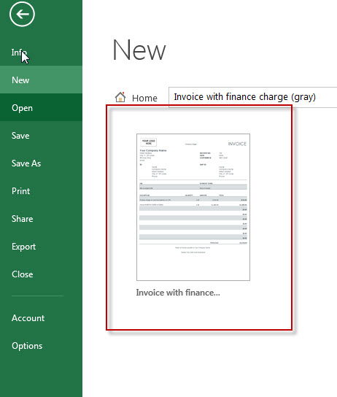Click the Home house icon
This screenshot has width=337, height=397.
point(120,97)
